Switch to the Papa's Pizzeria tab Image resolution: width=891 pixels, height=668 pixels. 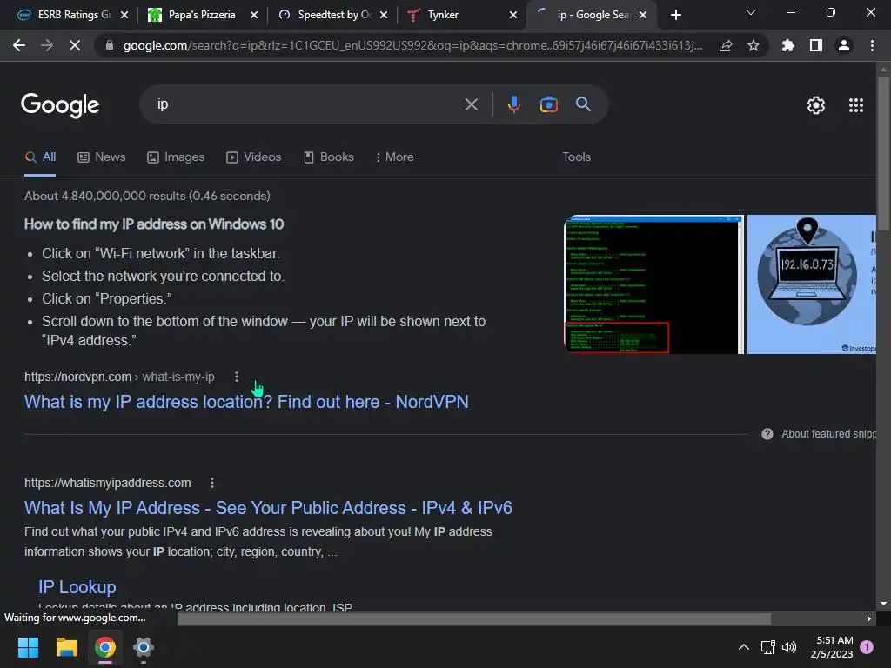tap(193, 15)
